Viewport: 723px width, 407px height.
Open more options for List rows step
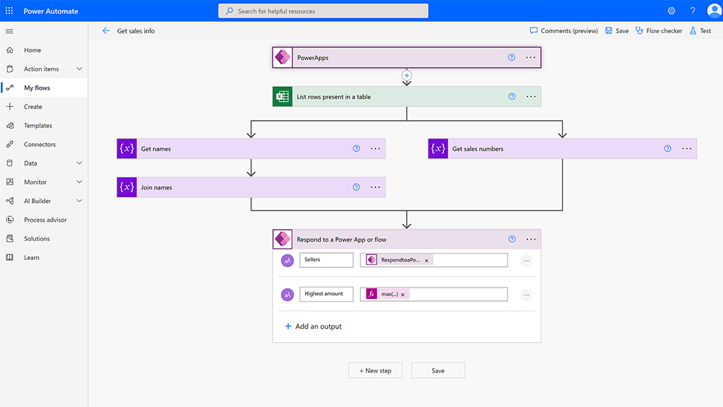531,96
